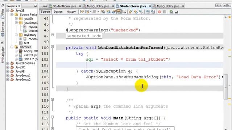The height and width of the screenshot is (130, 232).
Task: Find next occurrence toolbar icon
Action: point(113,12)
